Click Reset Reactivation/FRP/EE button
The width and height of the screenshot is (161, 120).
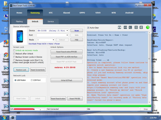pos(66,52)
